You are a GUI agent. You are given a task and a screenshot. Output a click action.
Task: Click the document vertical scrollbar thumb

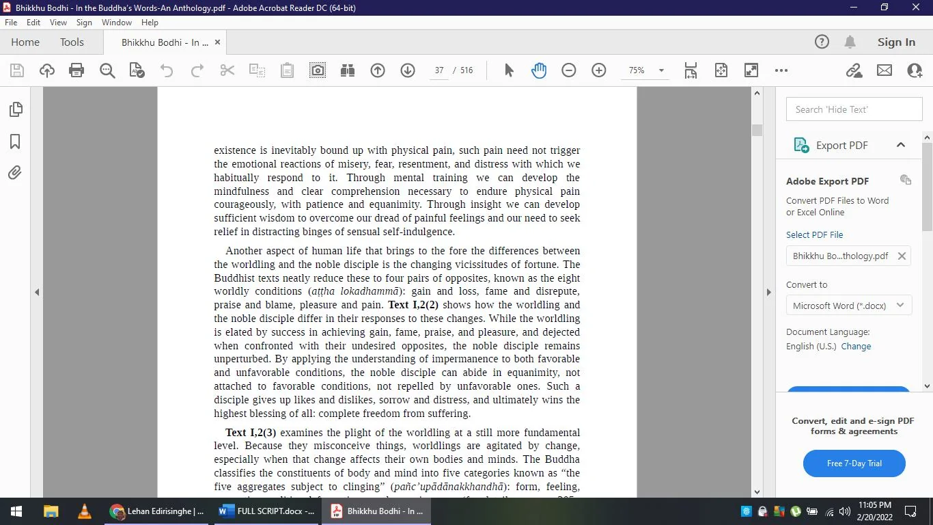(x=757, y=131)
